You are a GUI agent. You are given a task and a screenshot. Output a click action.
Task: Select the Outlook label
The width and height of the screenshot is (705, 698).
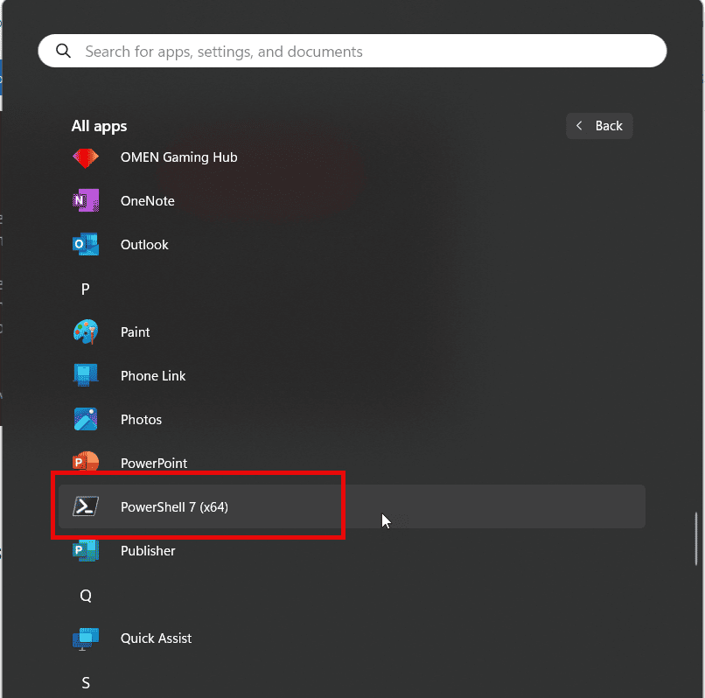tap(144, 244)
